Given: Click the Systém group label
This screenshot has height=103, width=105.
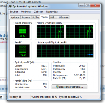Looking at the screenshot, I should click(57, 62).
